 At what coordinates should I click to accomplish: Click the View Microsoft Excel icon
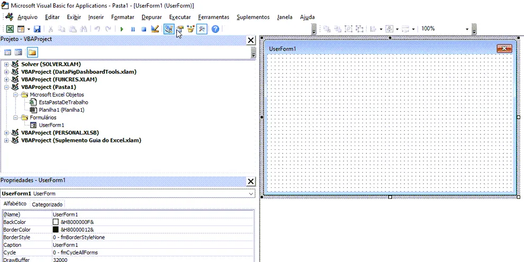point(10,29)
